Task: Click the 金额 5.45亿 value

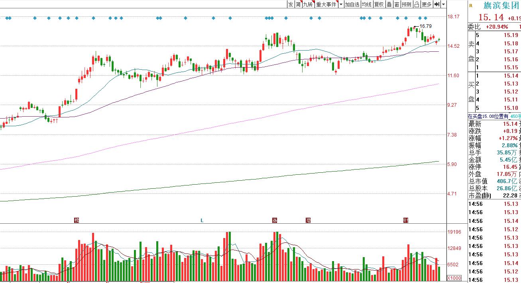Action: coord(509,160)
